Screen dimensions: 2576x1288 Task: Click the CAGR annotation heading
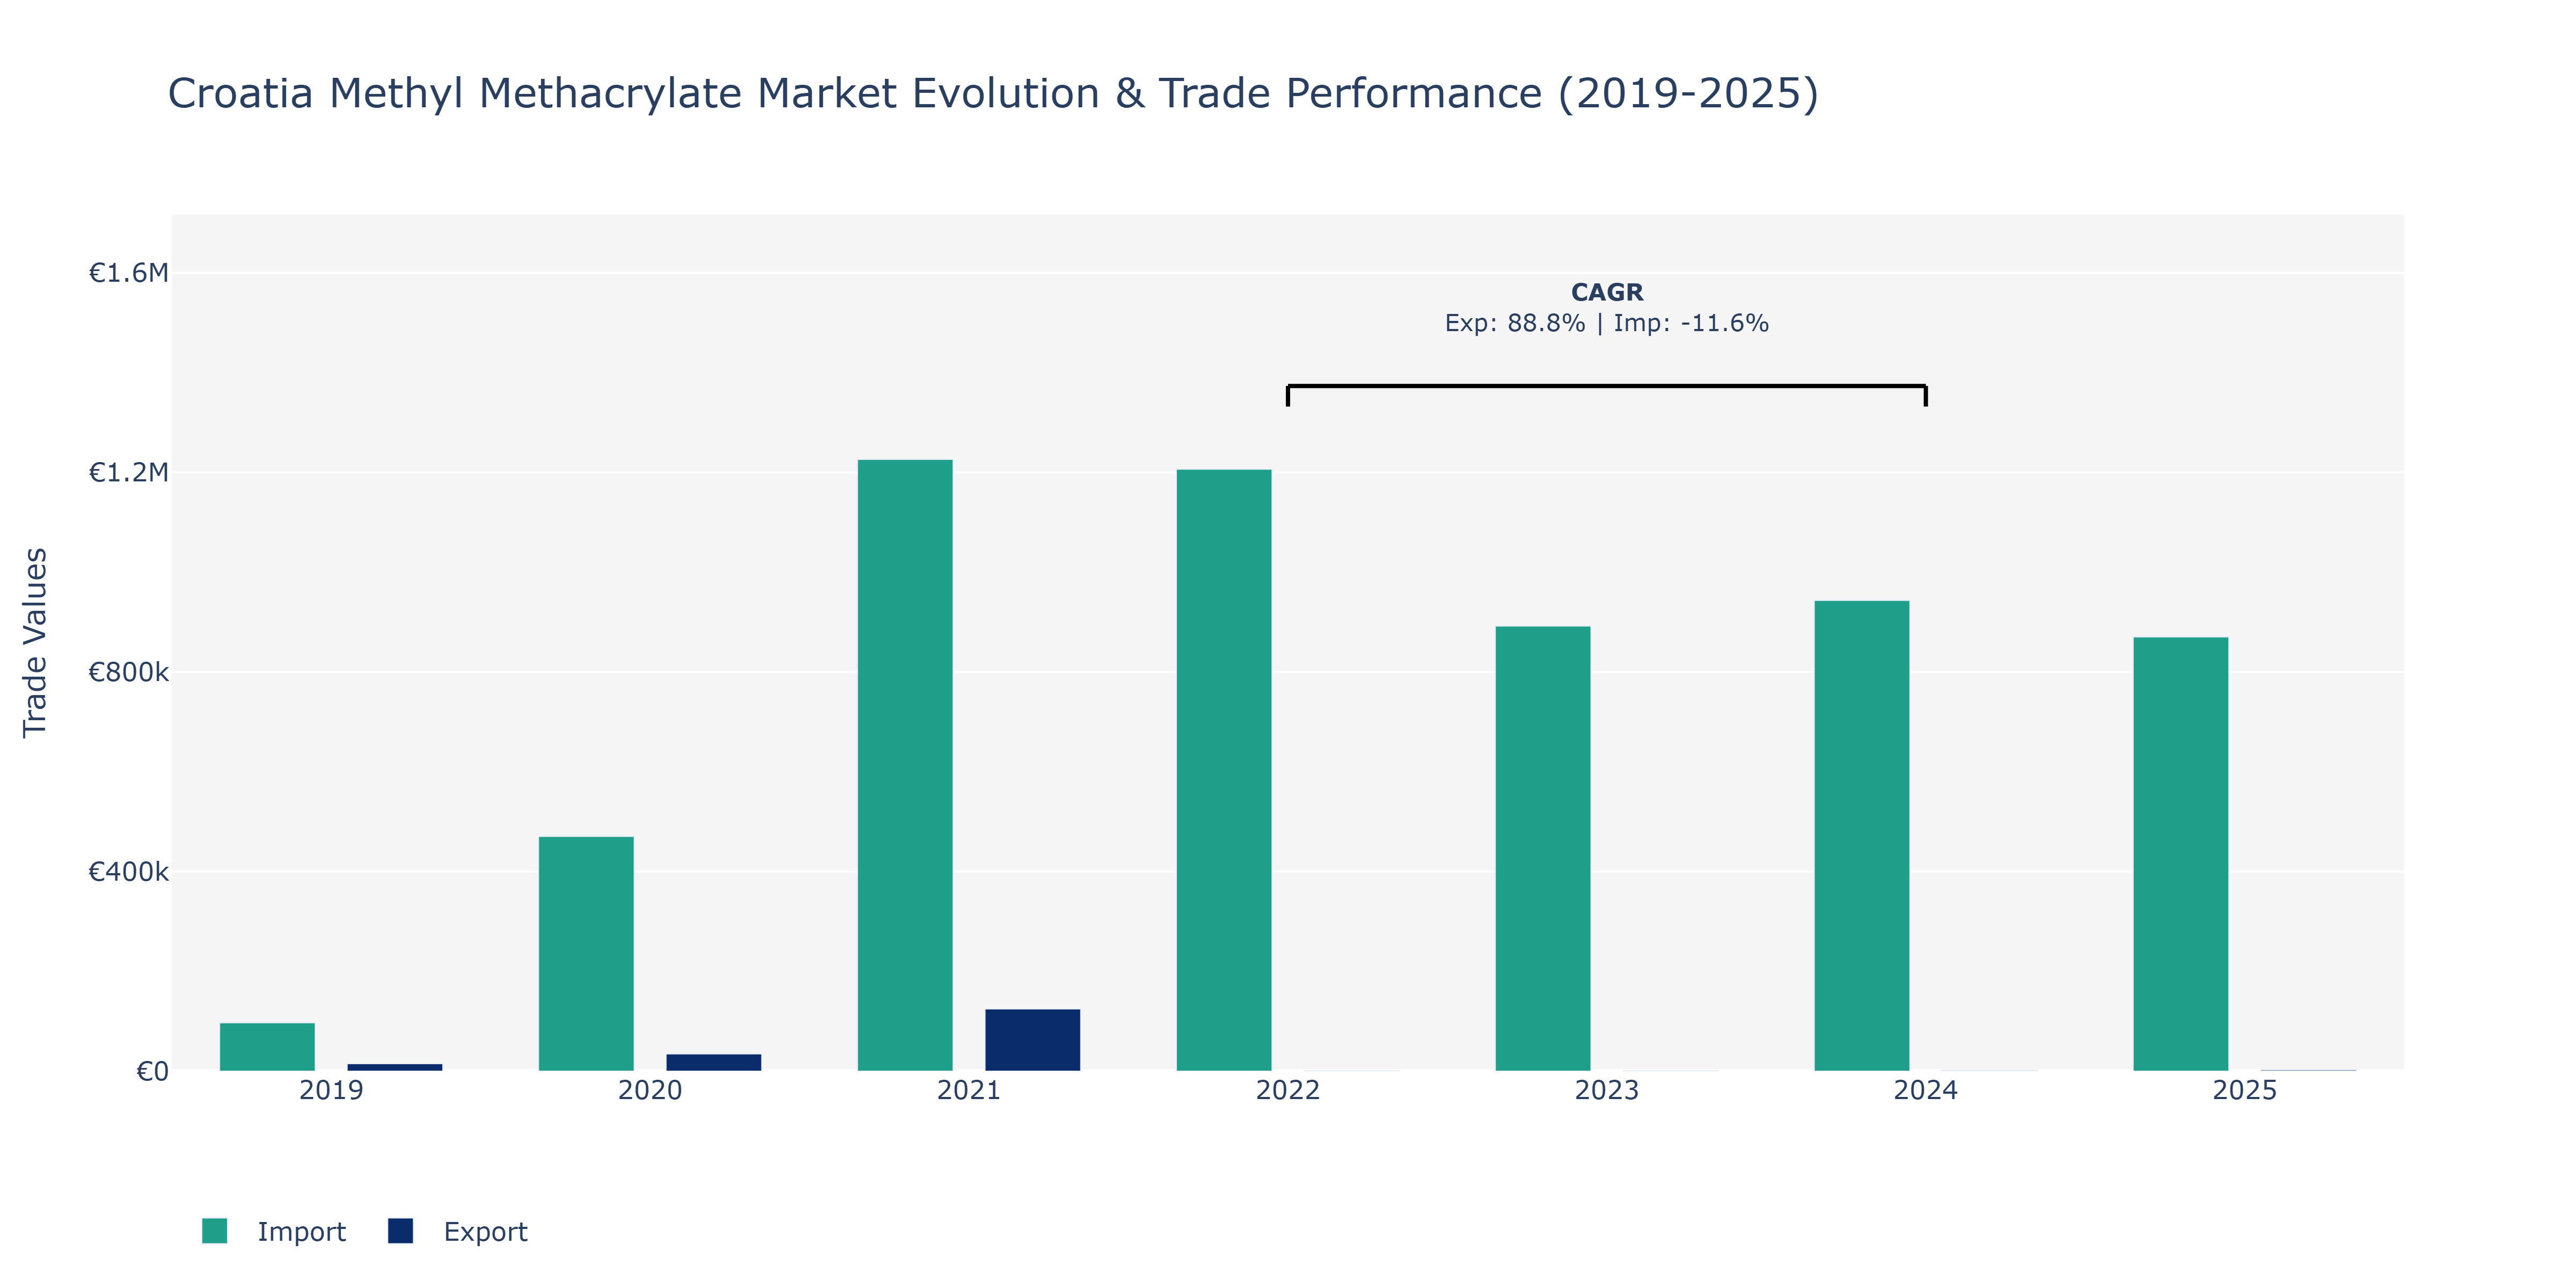click(x=1607, y=292)
